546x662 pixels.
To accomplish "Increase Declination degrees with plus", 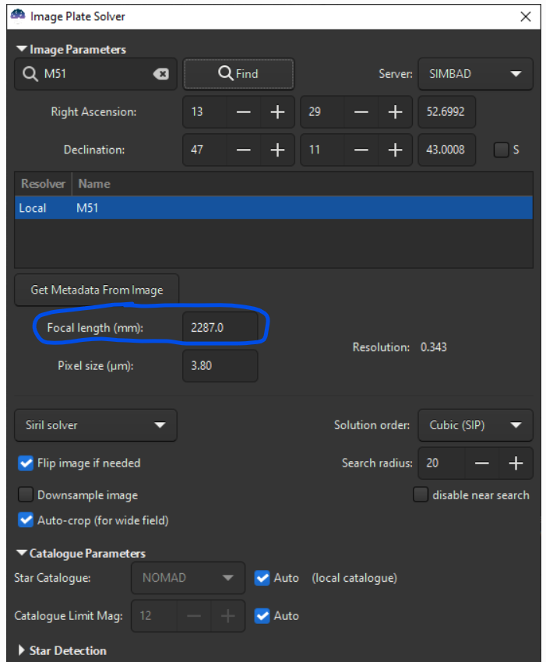I will (277, 150).
